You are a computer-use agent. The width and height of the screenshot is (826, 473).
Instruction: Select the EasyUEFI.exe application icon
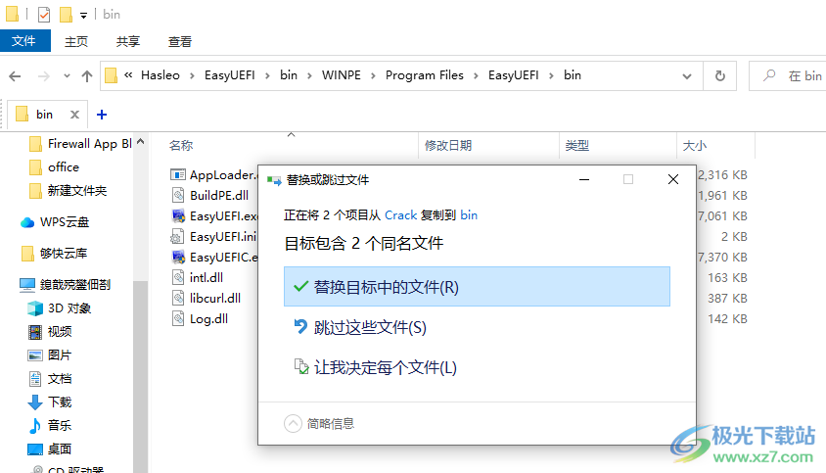point(178,215)
